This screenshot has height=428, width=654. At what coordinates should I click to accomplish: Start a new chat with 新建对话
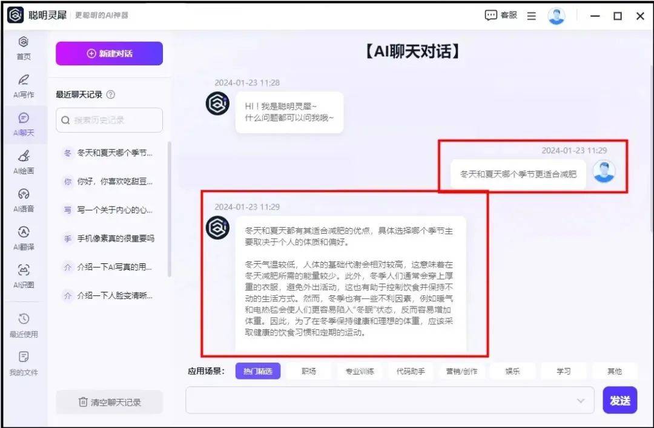tap(109, 53)
